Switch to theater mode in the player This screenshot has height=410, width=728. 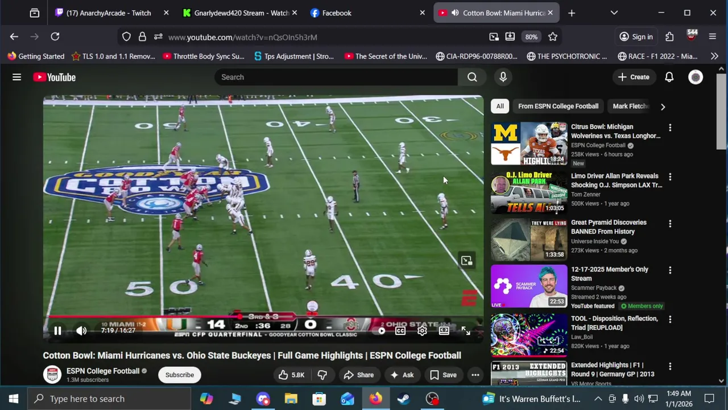pyautogui.click(x=444, y=330)
